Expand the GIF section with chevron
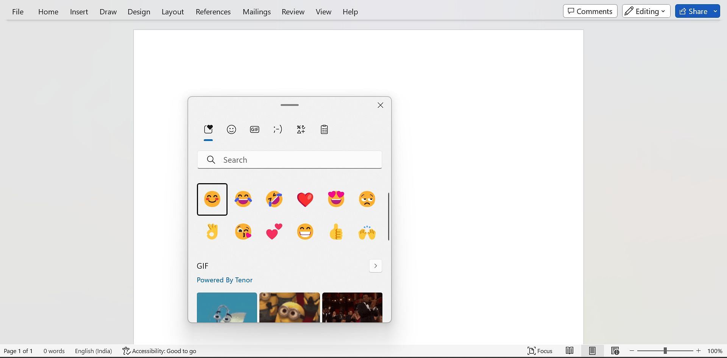This screenshot has height=358, width=727. (x=376, y=266)
